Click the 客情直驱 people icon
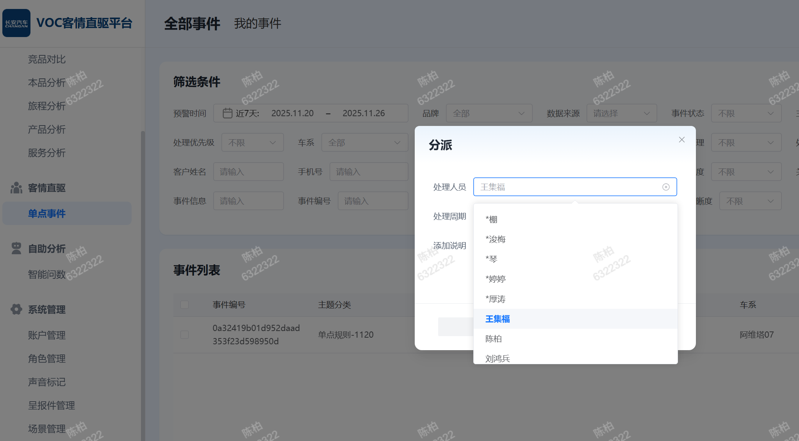The width and height of the screenshot is (799, 441). [x=16, y=188]
